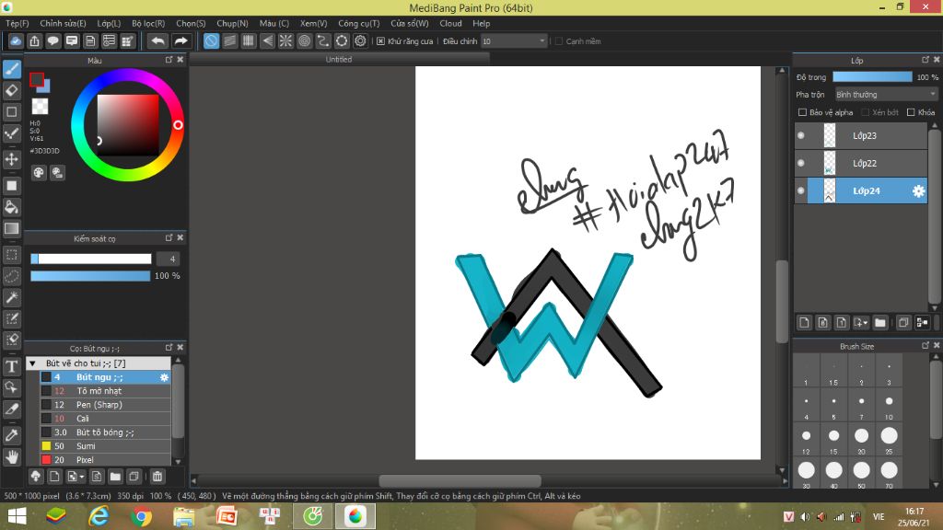Open Điều chỉnh correction dropdown
The width and height of the screenshot is (943, 530).
click(x=514, y=40)
